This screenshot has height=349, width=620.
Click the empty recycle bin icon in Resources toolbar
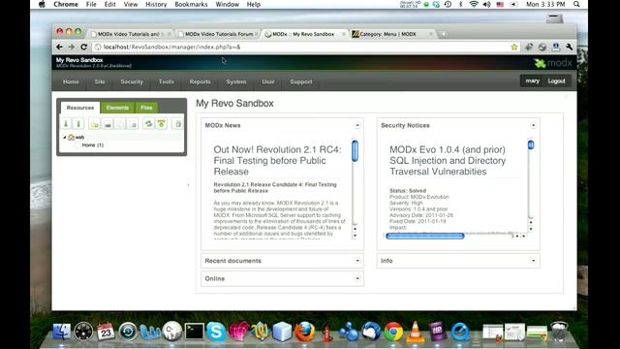pyautogui.click(x=178, y=124)
